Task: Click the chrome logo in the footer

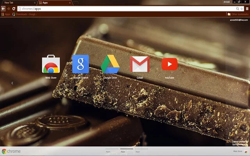Action: click(x=11, y=151)
